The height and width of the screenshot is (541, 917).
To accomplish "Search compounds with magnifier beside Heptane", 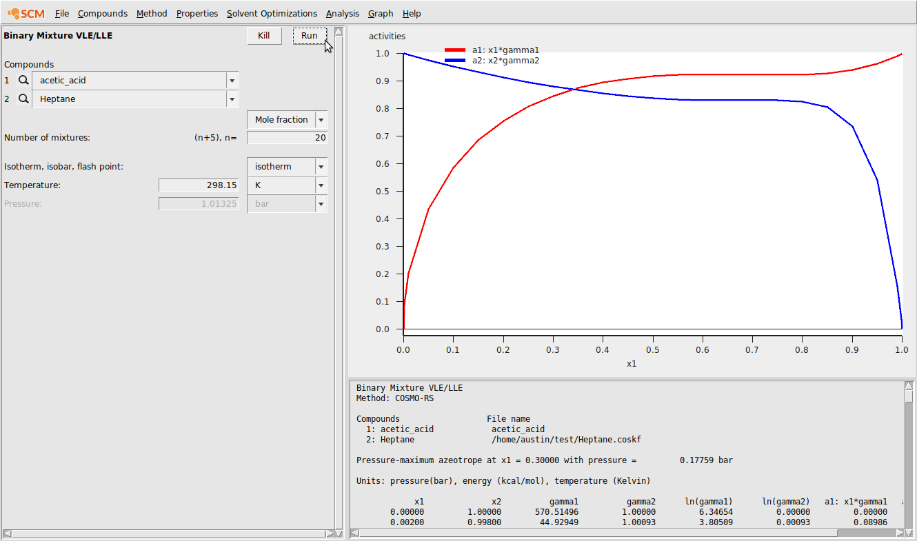I will 23,99.
